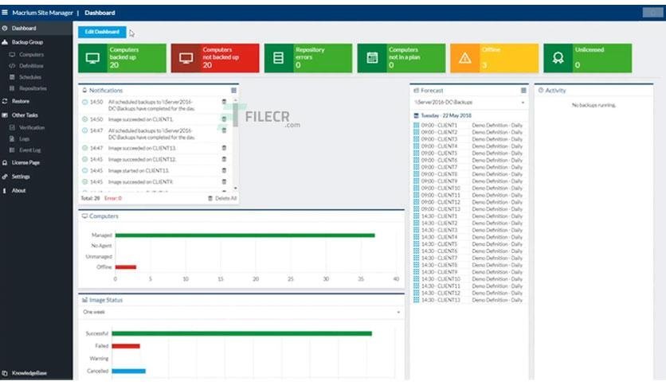This screenshot has height=385, width=666.
Task: Click the Notifications list scrollbar
Action: pos(235,144)
